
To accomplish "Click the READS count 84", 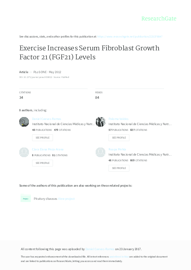I will (97, 97).
